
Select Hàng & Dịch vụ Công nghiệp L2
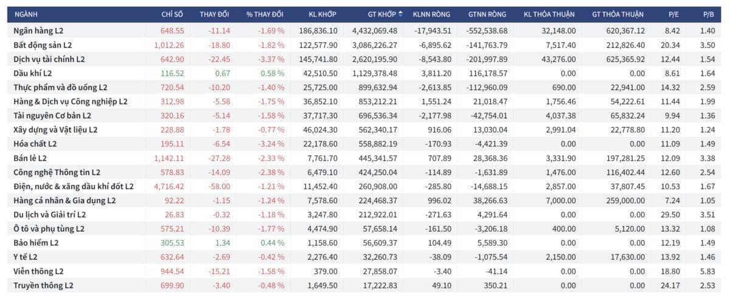coord(71,101)
